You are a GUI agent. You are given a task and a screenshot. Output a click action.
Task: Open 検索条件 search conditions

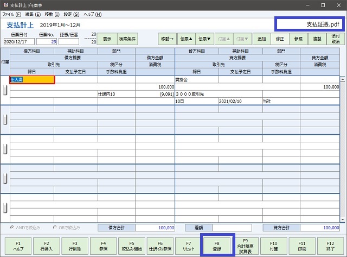127,39
